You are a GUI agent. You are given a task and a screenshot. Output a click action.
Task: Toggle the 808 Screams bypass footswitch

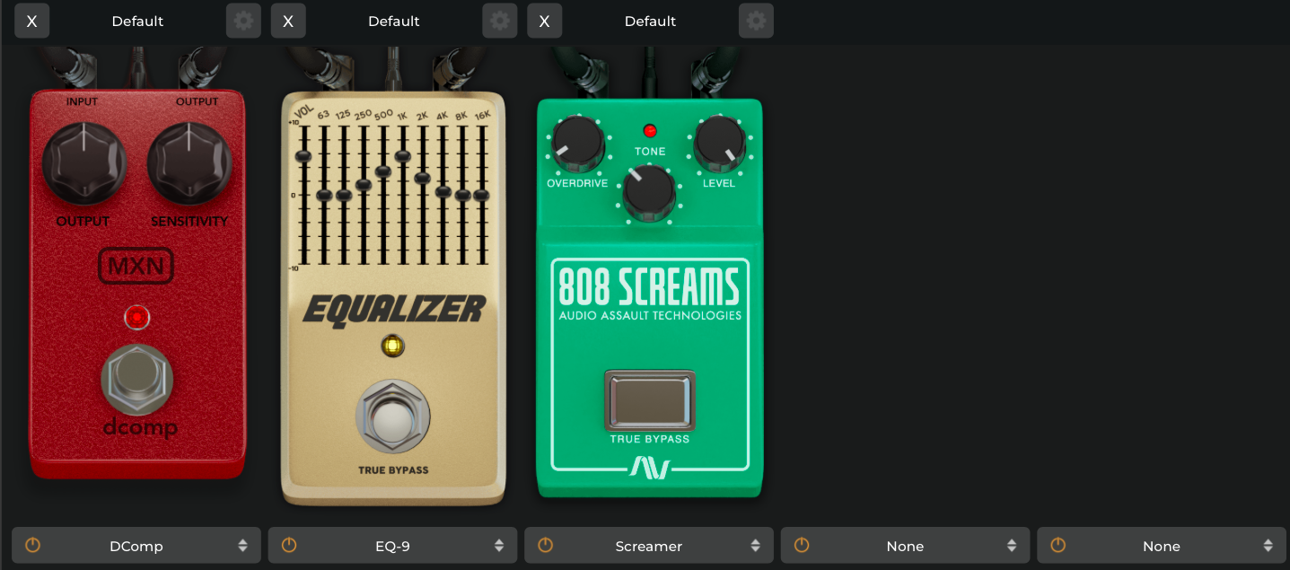click(649, 400)
